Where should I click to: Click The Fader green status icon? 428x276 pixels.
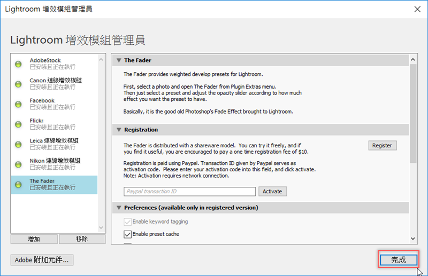click(x=18, y=185)
